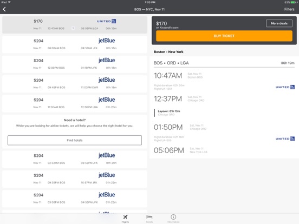Open the Filters panel
This screenshot has width=299, height=224.
click(x=289, y=9)
